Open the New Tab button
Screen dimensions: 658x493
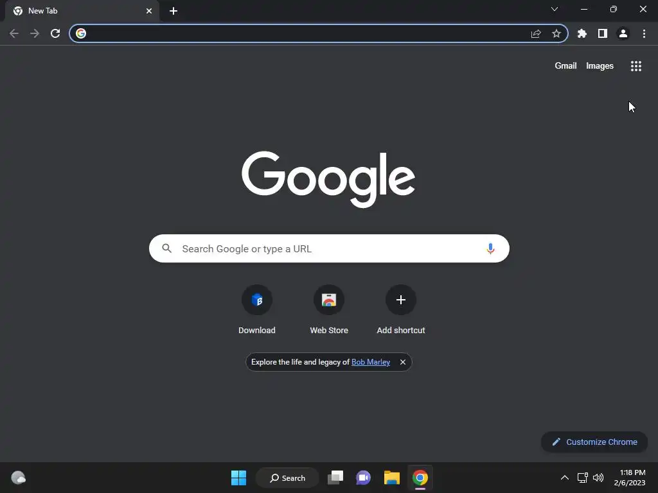(173, 11)
